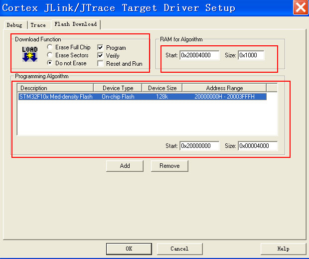Viewport: 309px width, 259px height.
Task: Confirm settings with OK button
Action: 129,249
